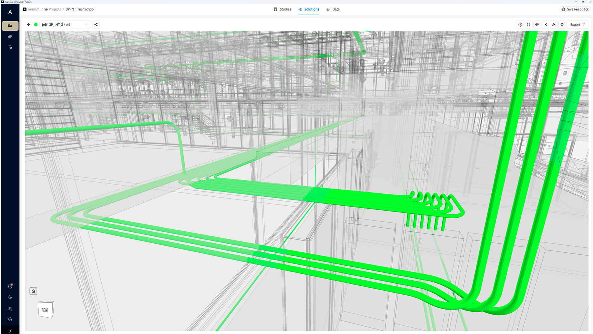Click the RIGHT view orientation cube

[46, 310]
